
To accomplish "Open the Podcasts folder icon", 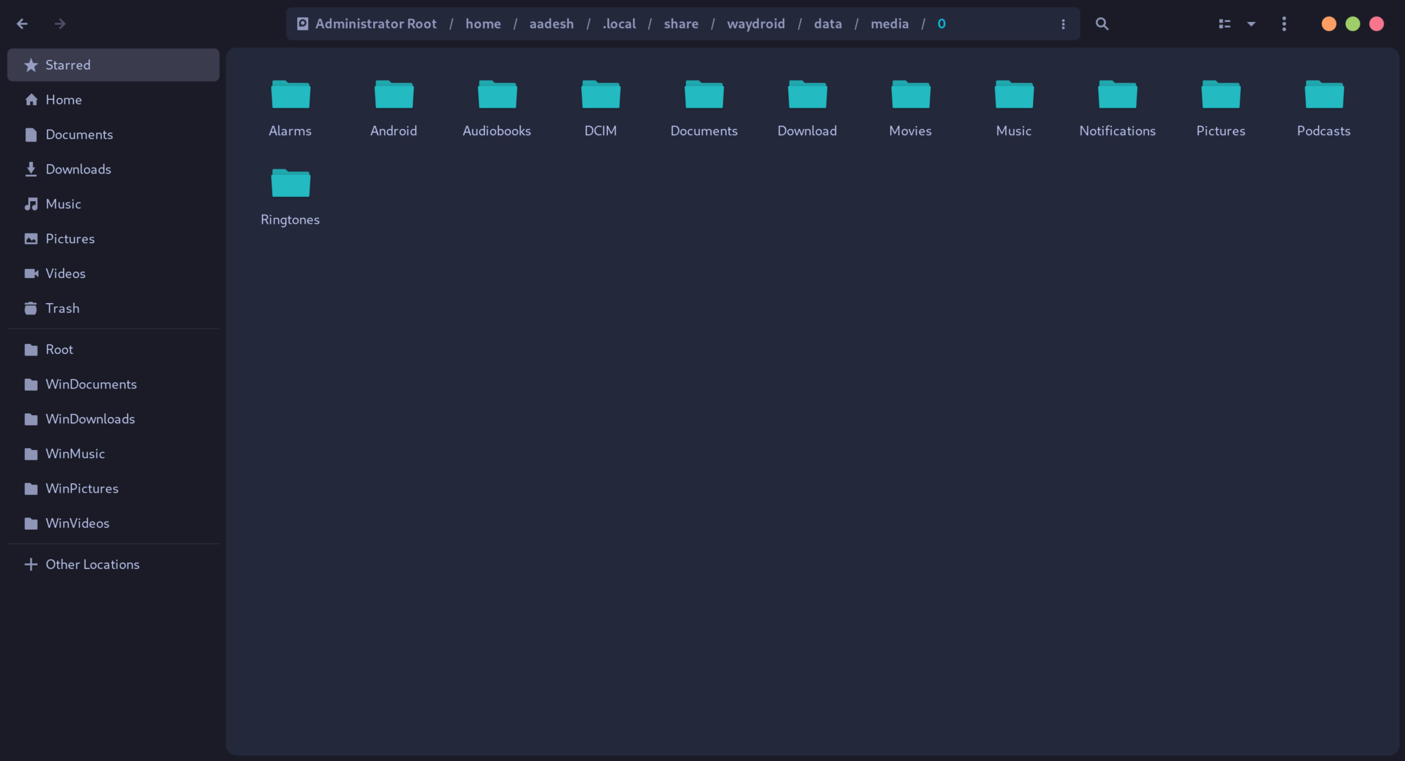I will click(x=1323, y=95).
